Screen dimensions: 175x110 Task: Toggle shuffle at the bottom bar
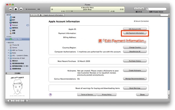[15, 101]
